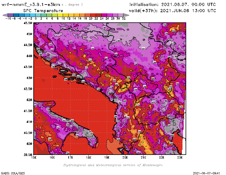This screenshot has height=175, width=226.
Task: Click the '-10' label on the color legend
Action: coord(8,18)
